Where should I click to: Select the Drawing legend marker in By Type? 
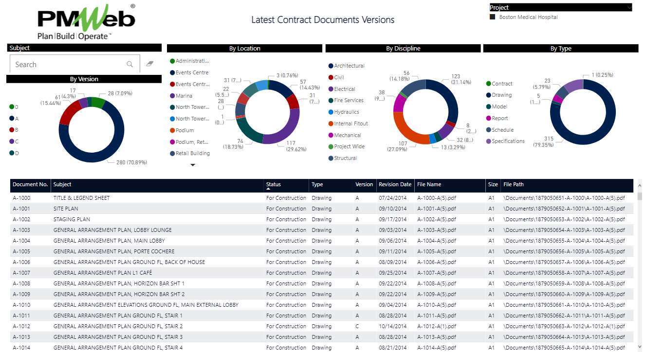[x=489, y=95]
